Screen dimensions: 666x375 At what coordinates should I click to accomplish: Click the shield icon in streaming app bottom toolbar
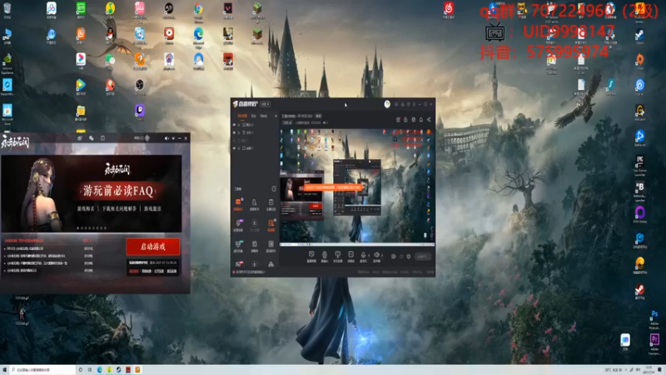[x=311, y=254]
